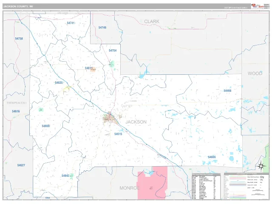Click the ZIP code 54758 label
The image size is (272, 204).
point(19,39)
